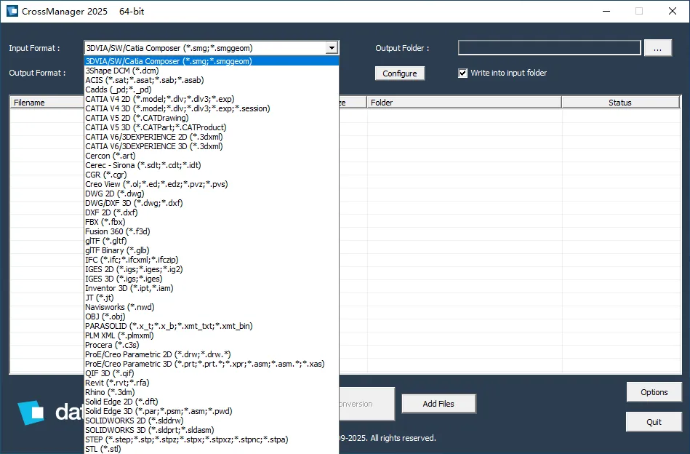Click into the Output Folder field
The width and height of the screenshot is (690, 454).
tap(549, 47)
